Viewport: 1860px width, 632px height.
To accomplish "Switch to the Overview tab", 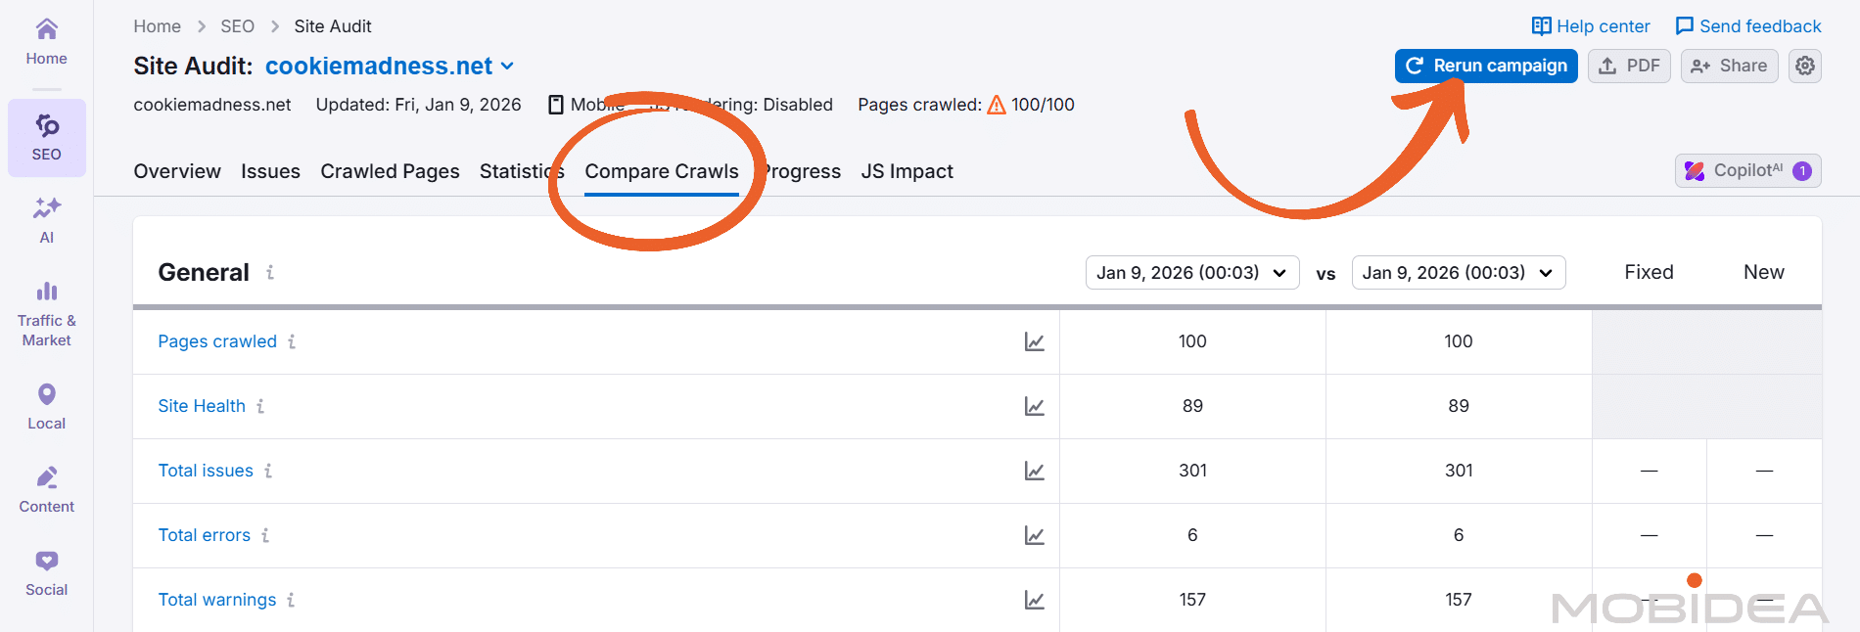I will point(177,171).
